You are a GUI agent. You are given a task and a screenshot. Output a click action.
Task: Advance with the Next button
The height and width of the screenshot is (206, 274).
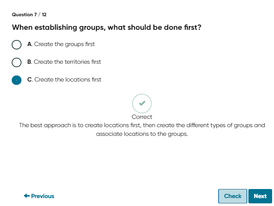[x=260, y=196]
